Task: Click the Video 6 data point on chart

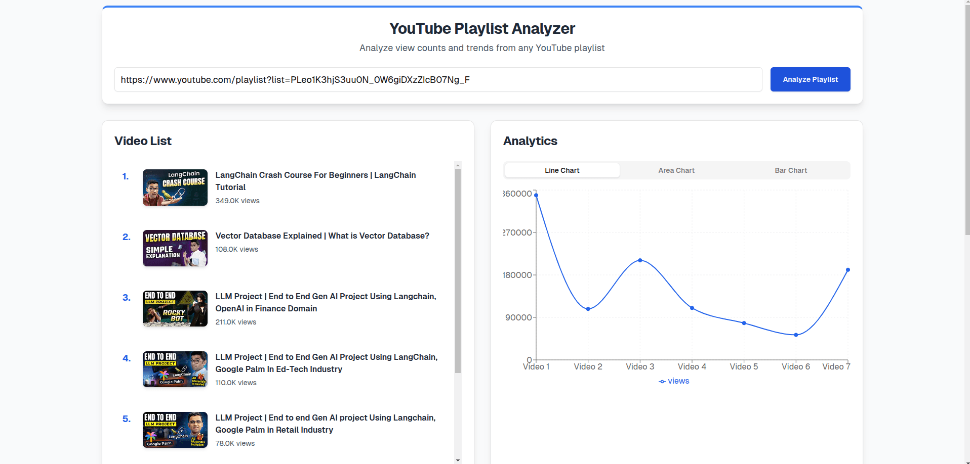Action: coord(796,335)
